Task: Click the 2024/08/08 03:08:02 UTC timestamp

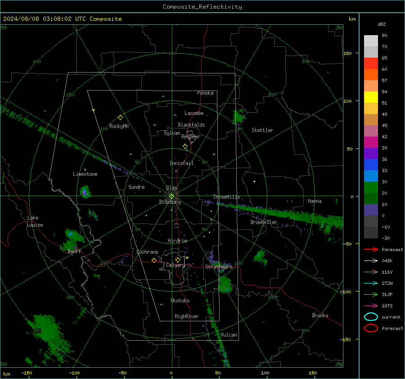Action: coord(62,19)
